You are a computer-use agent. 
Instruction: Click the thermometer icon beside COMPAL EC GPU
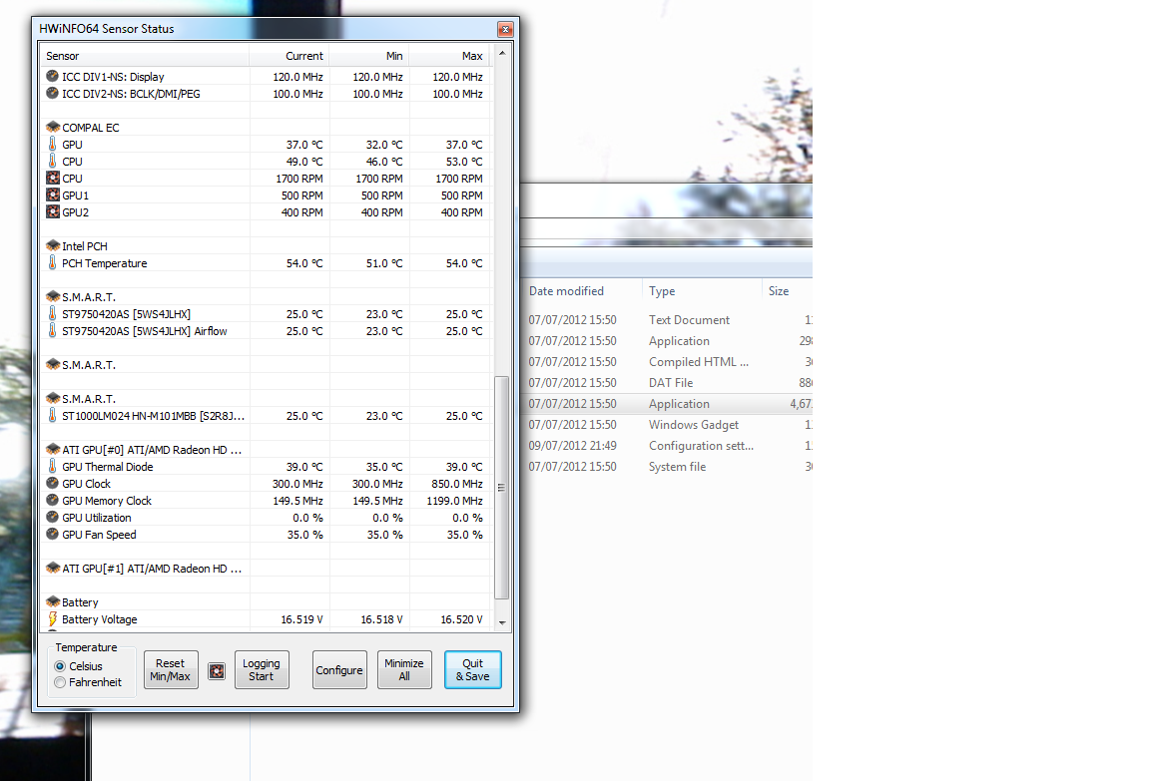point(52,144)
